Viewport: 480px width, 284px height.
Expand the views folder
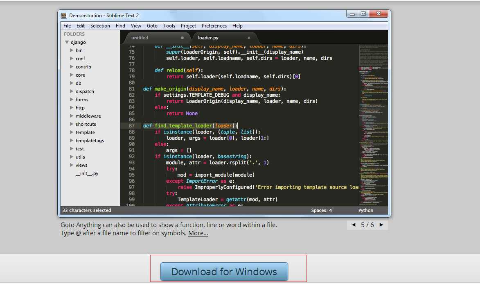[x=71, y=165]
